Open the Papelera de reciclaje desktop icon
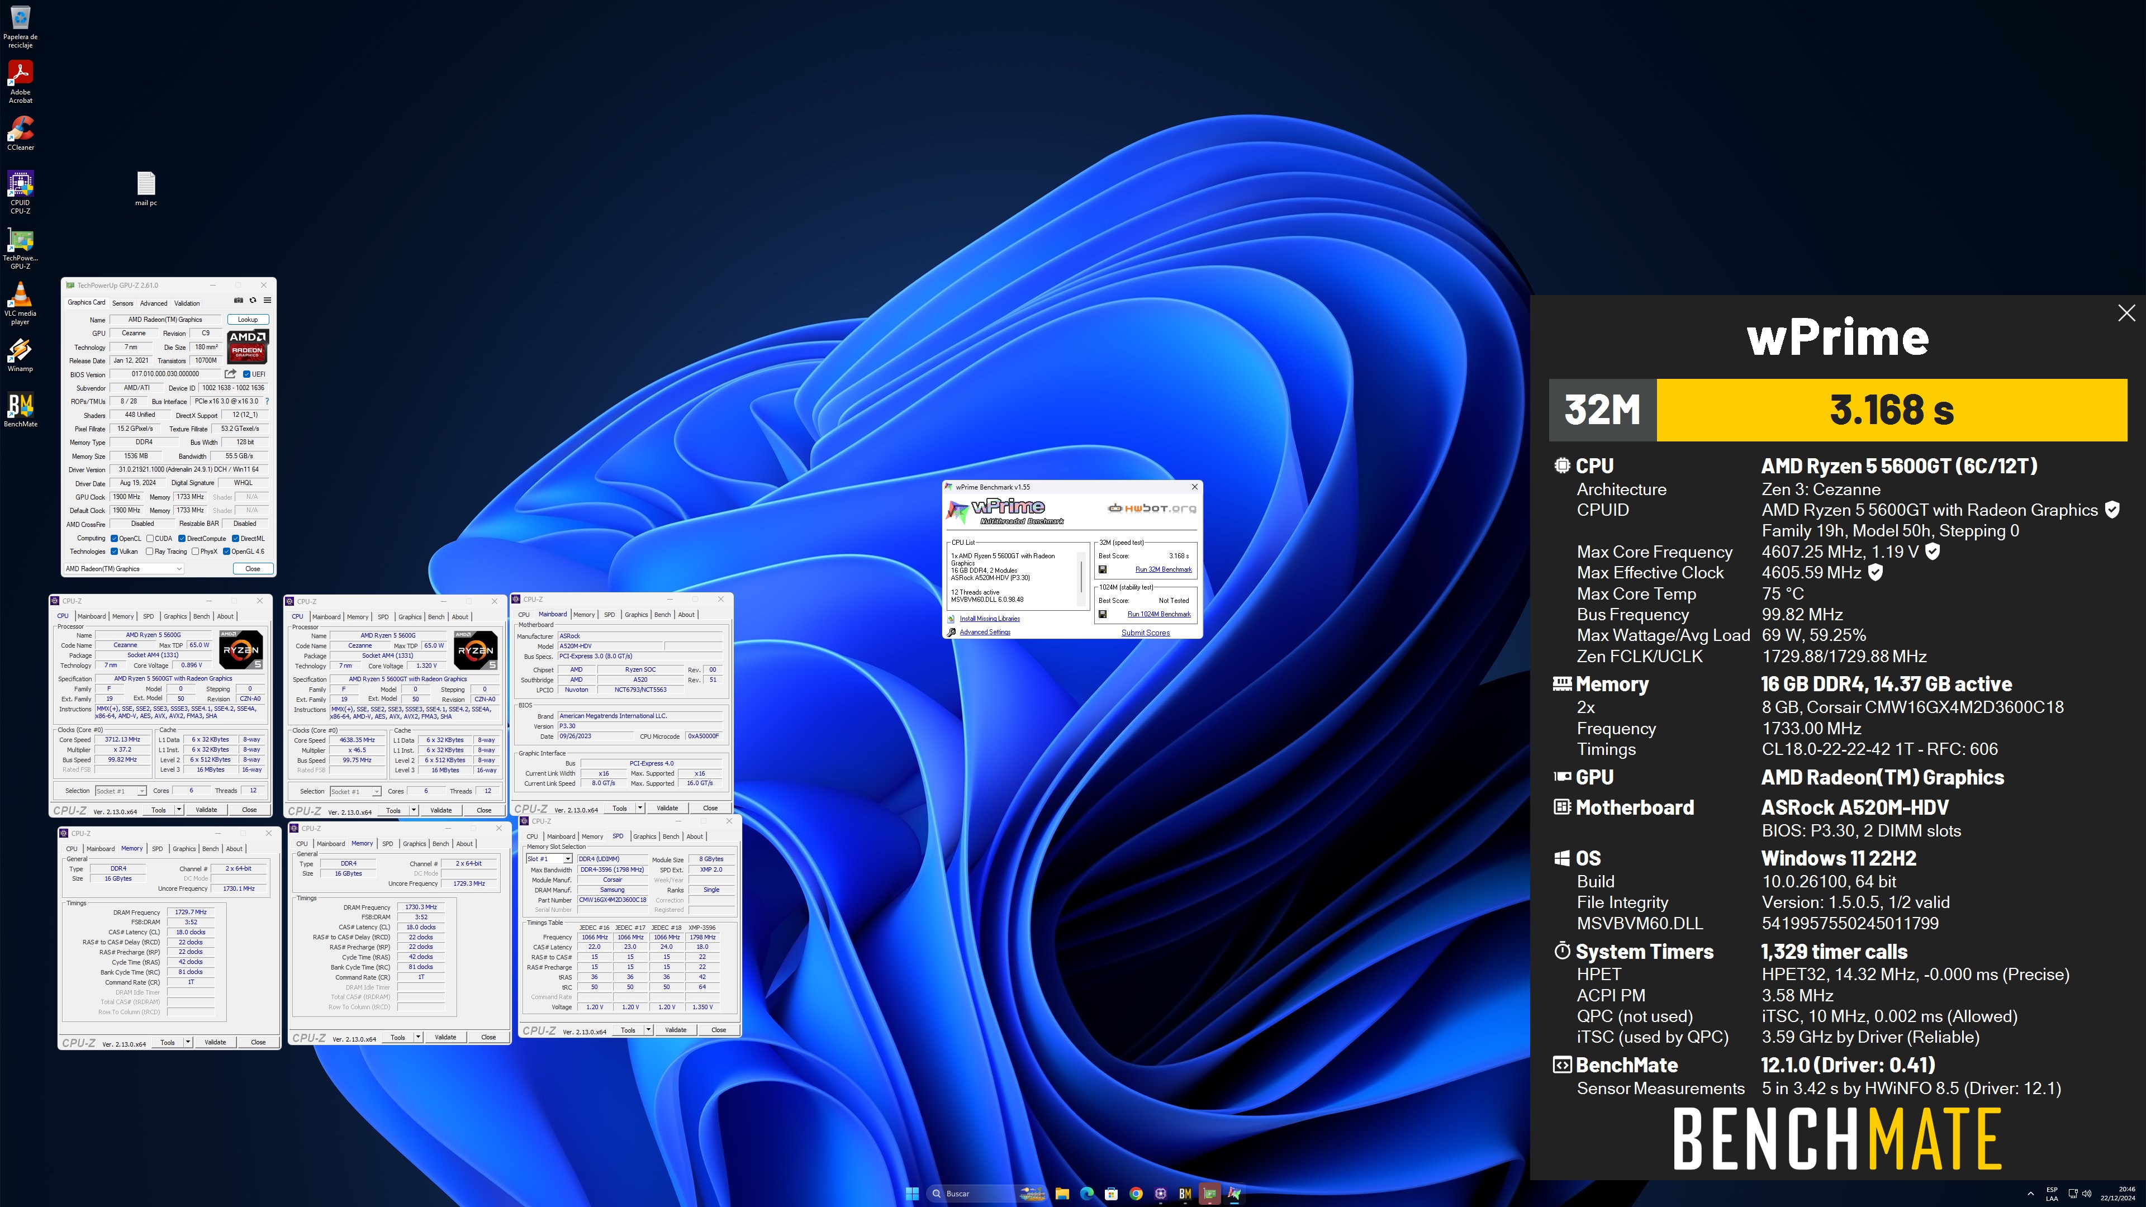This screenshot has width=2146, height=1207. (x=20, y=27)
